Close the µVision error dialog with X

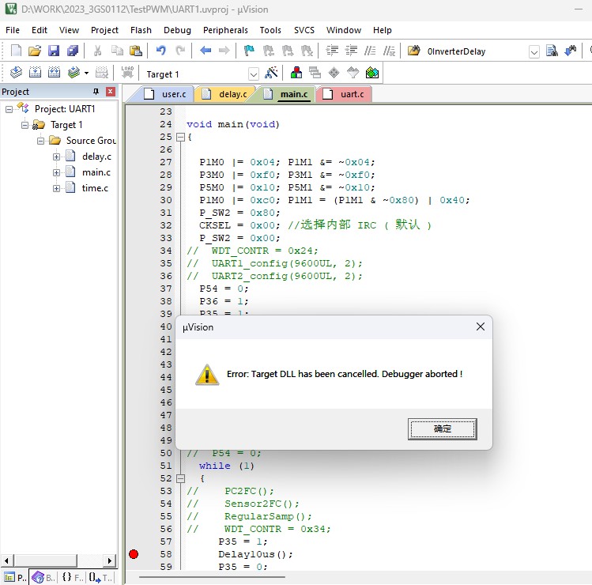(x=481, y=326)
